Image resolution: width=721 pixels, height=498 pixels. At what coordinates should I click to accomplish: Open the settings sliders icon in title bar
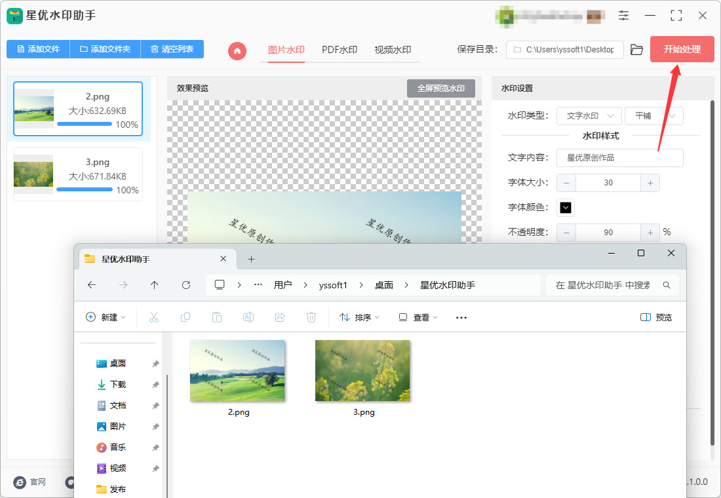click(623, 16)
